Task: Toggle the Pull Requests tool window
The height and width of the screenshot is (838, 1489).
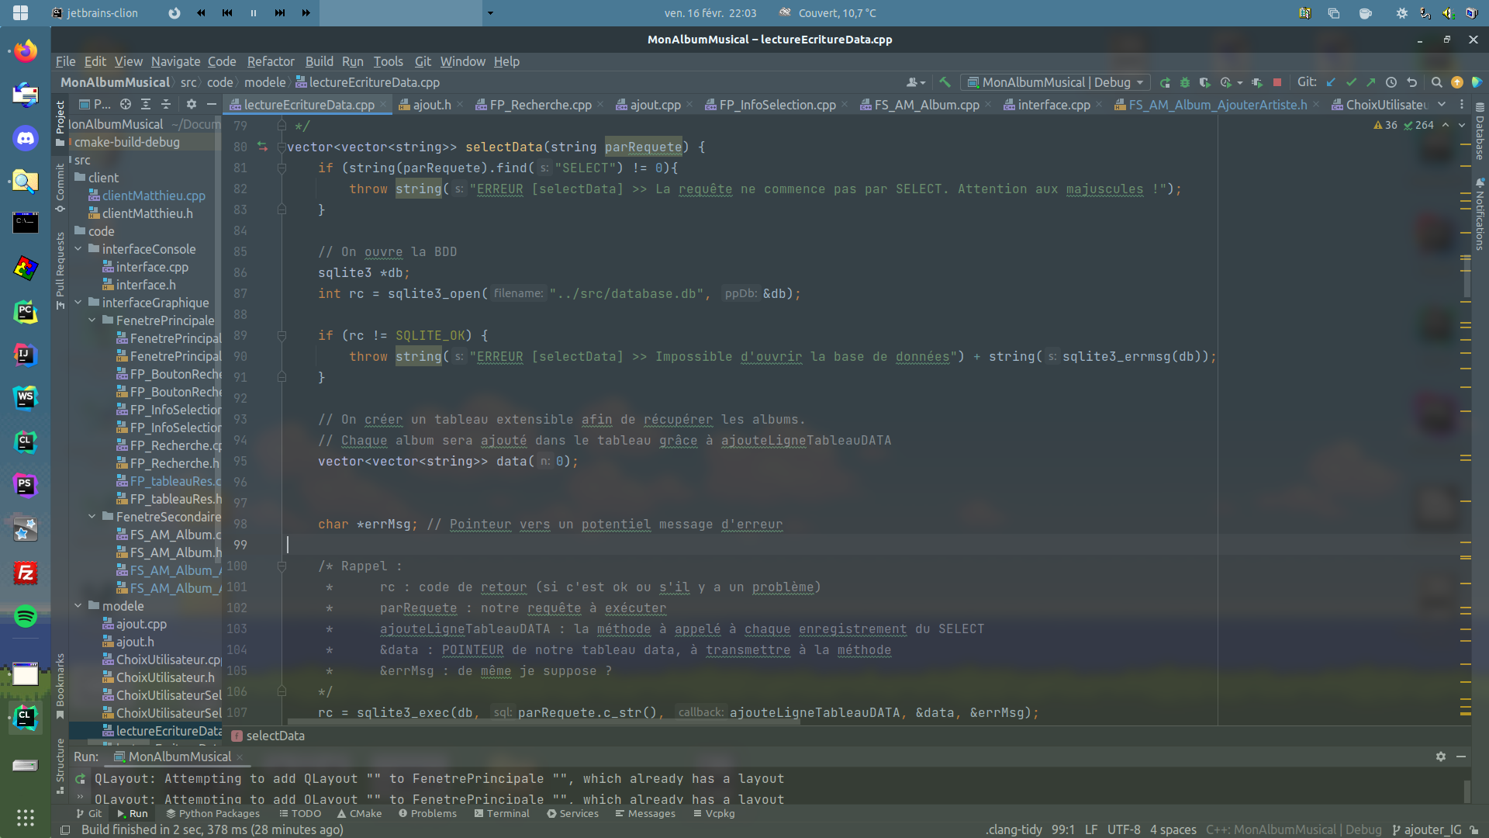Action: (x=60, y=271)
